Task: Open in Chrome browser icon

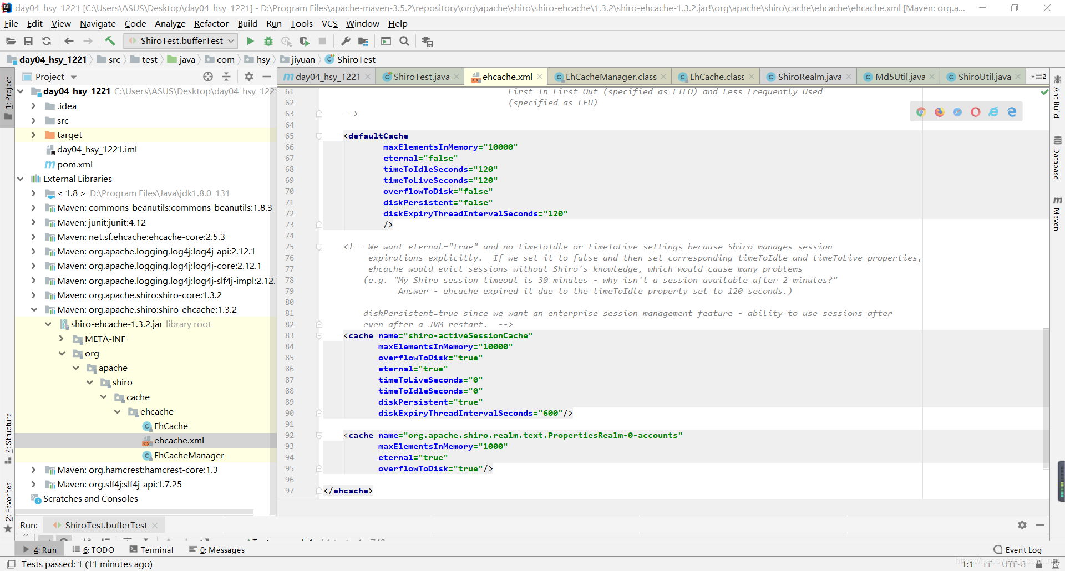Action: click(921, 112)
